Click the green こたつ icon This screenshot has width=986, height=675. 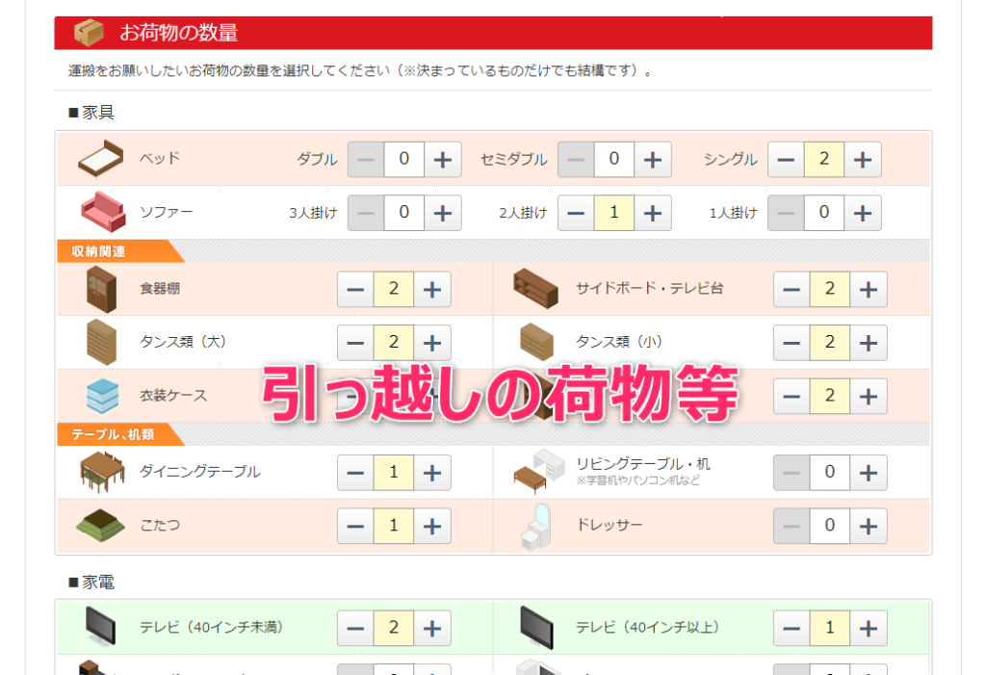coord(100,526)
